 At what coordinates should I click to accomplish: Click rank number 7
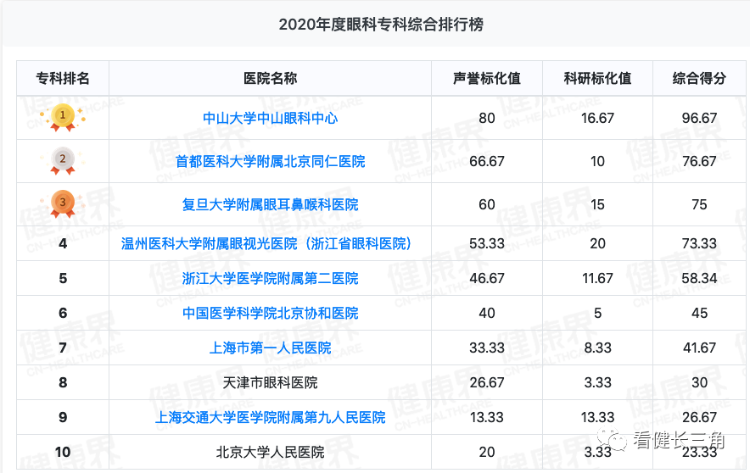click(63, 348)
